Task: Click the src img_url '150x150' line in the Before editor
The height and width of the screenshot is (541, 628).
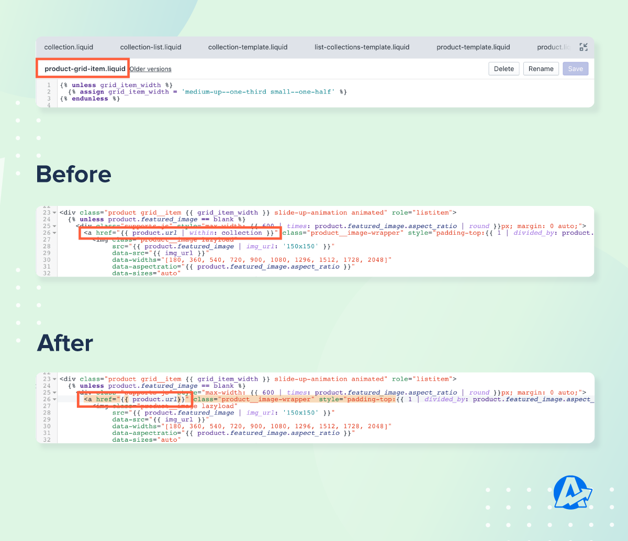Action: pos(223,246)
